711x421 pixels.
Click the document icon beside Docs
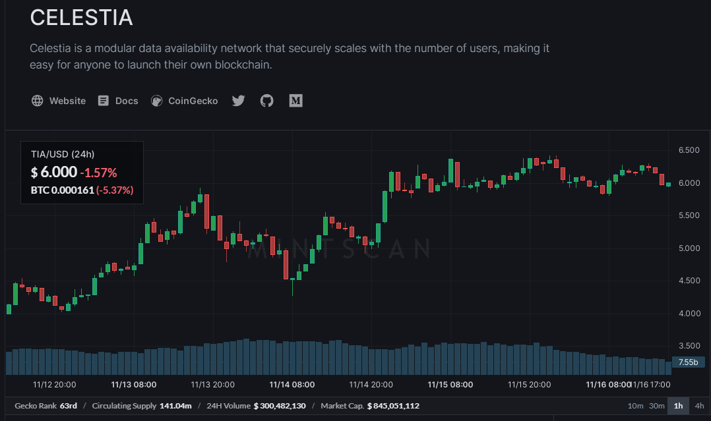point(104,101)
